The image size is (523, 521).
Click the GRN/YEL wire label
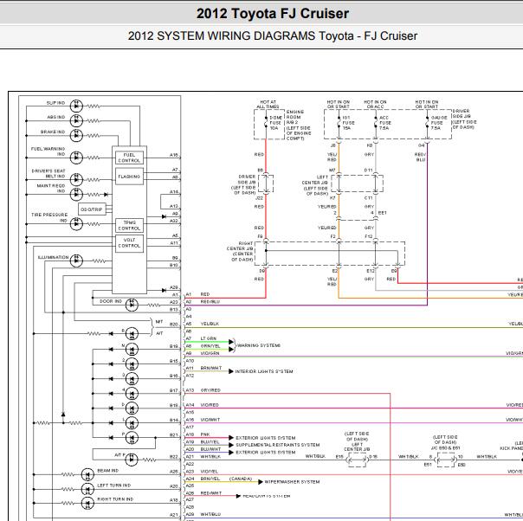point(210,346)
